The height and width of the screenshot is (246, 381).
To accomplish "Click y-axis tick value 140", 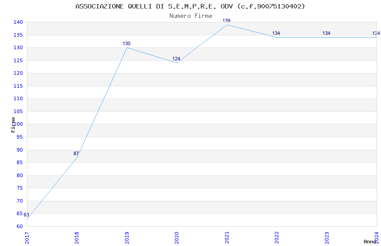I will [18, 22].
